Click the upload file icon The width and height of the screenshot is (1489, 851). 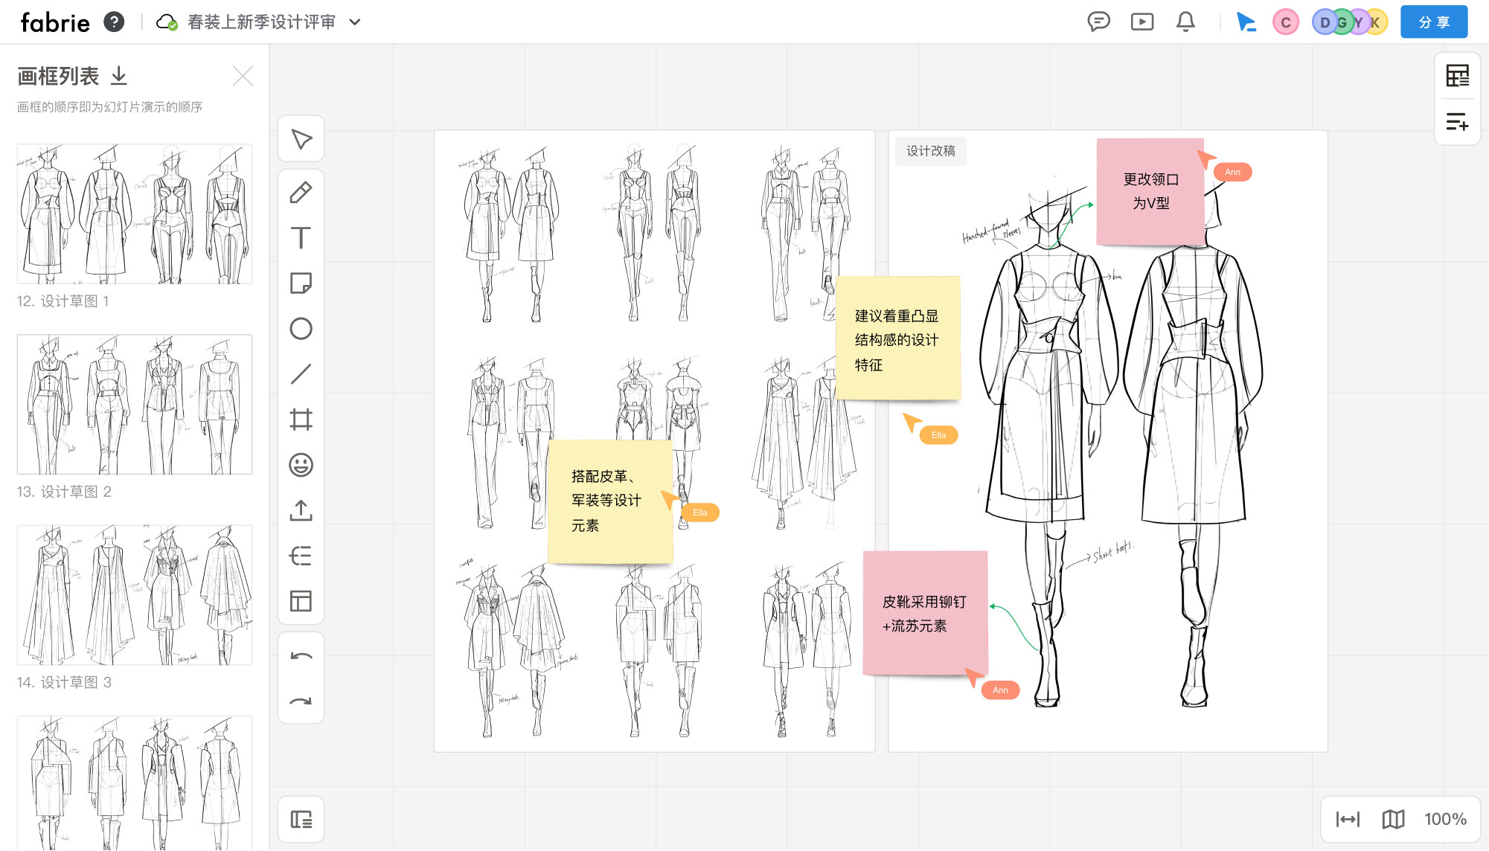(301, 510)
